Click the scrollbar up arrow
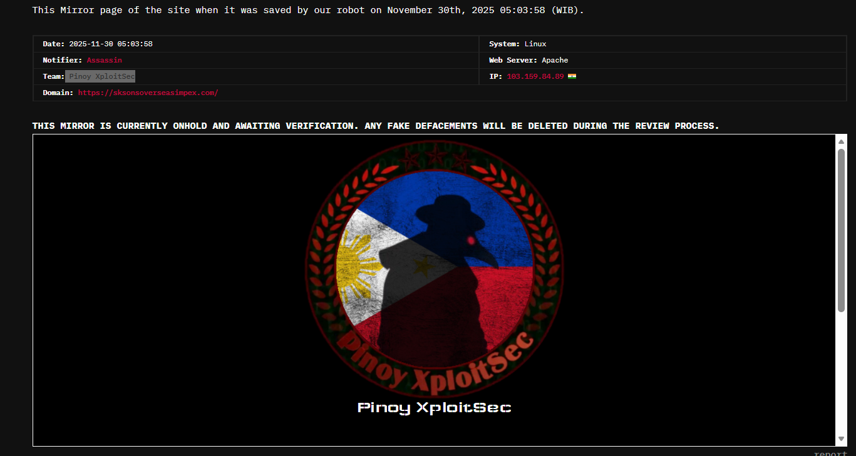Viewport: 856px width, 456px height. [x=840, y=140]
